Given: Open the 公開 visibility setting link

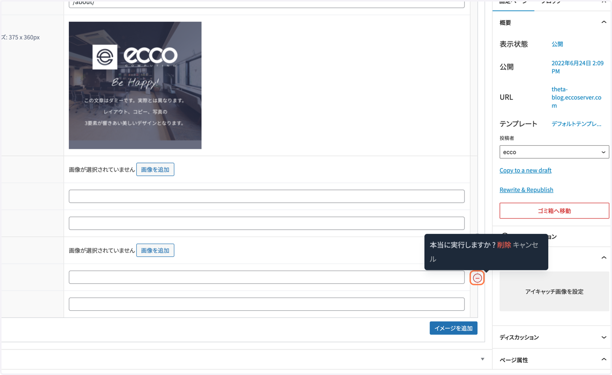Looking at the screenshot, I should [557, 44].
